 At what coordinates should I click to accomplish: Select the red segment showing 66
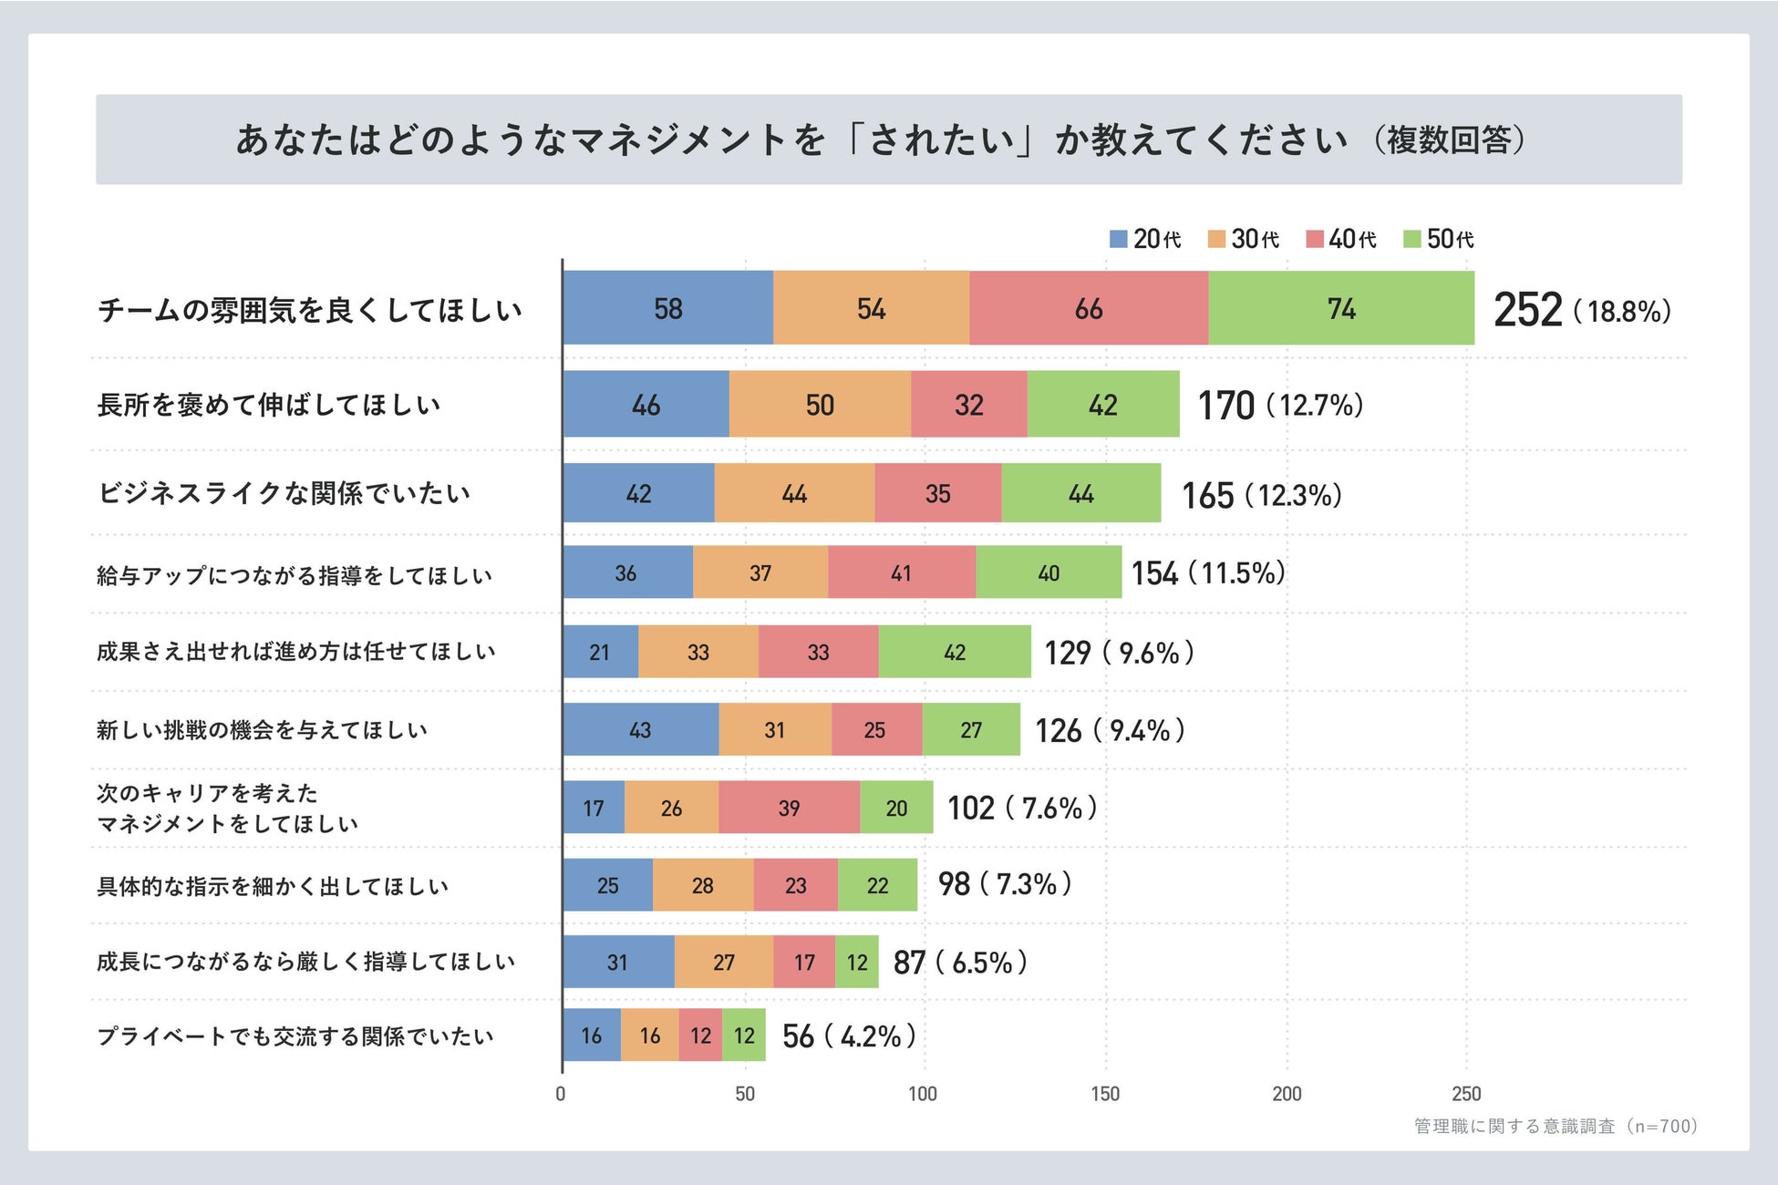(x=1089, y=309)
